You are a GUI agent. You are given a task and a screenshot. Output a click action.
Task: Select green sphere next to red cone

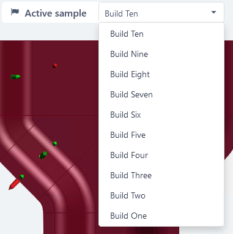point(21,177)
